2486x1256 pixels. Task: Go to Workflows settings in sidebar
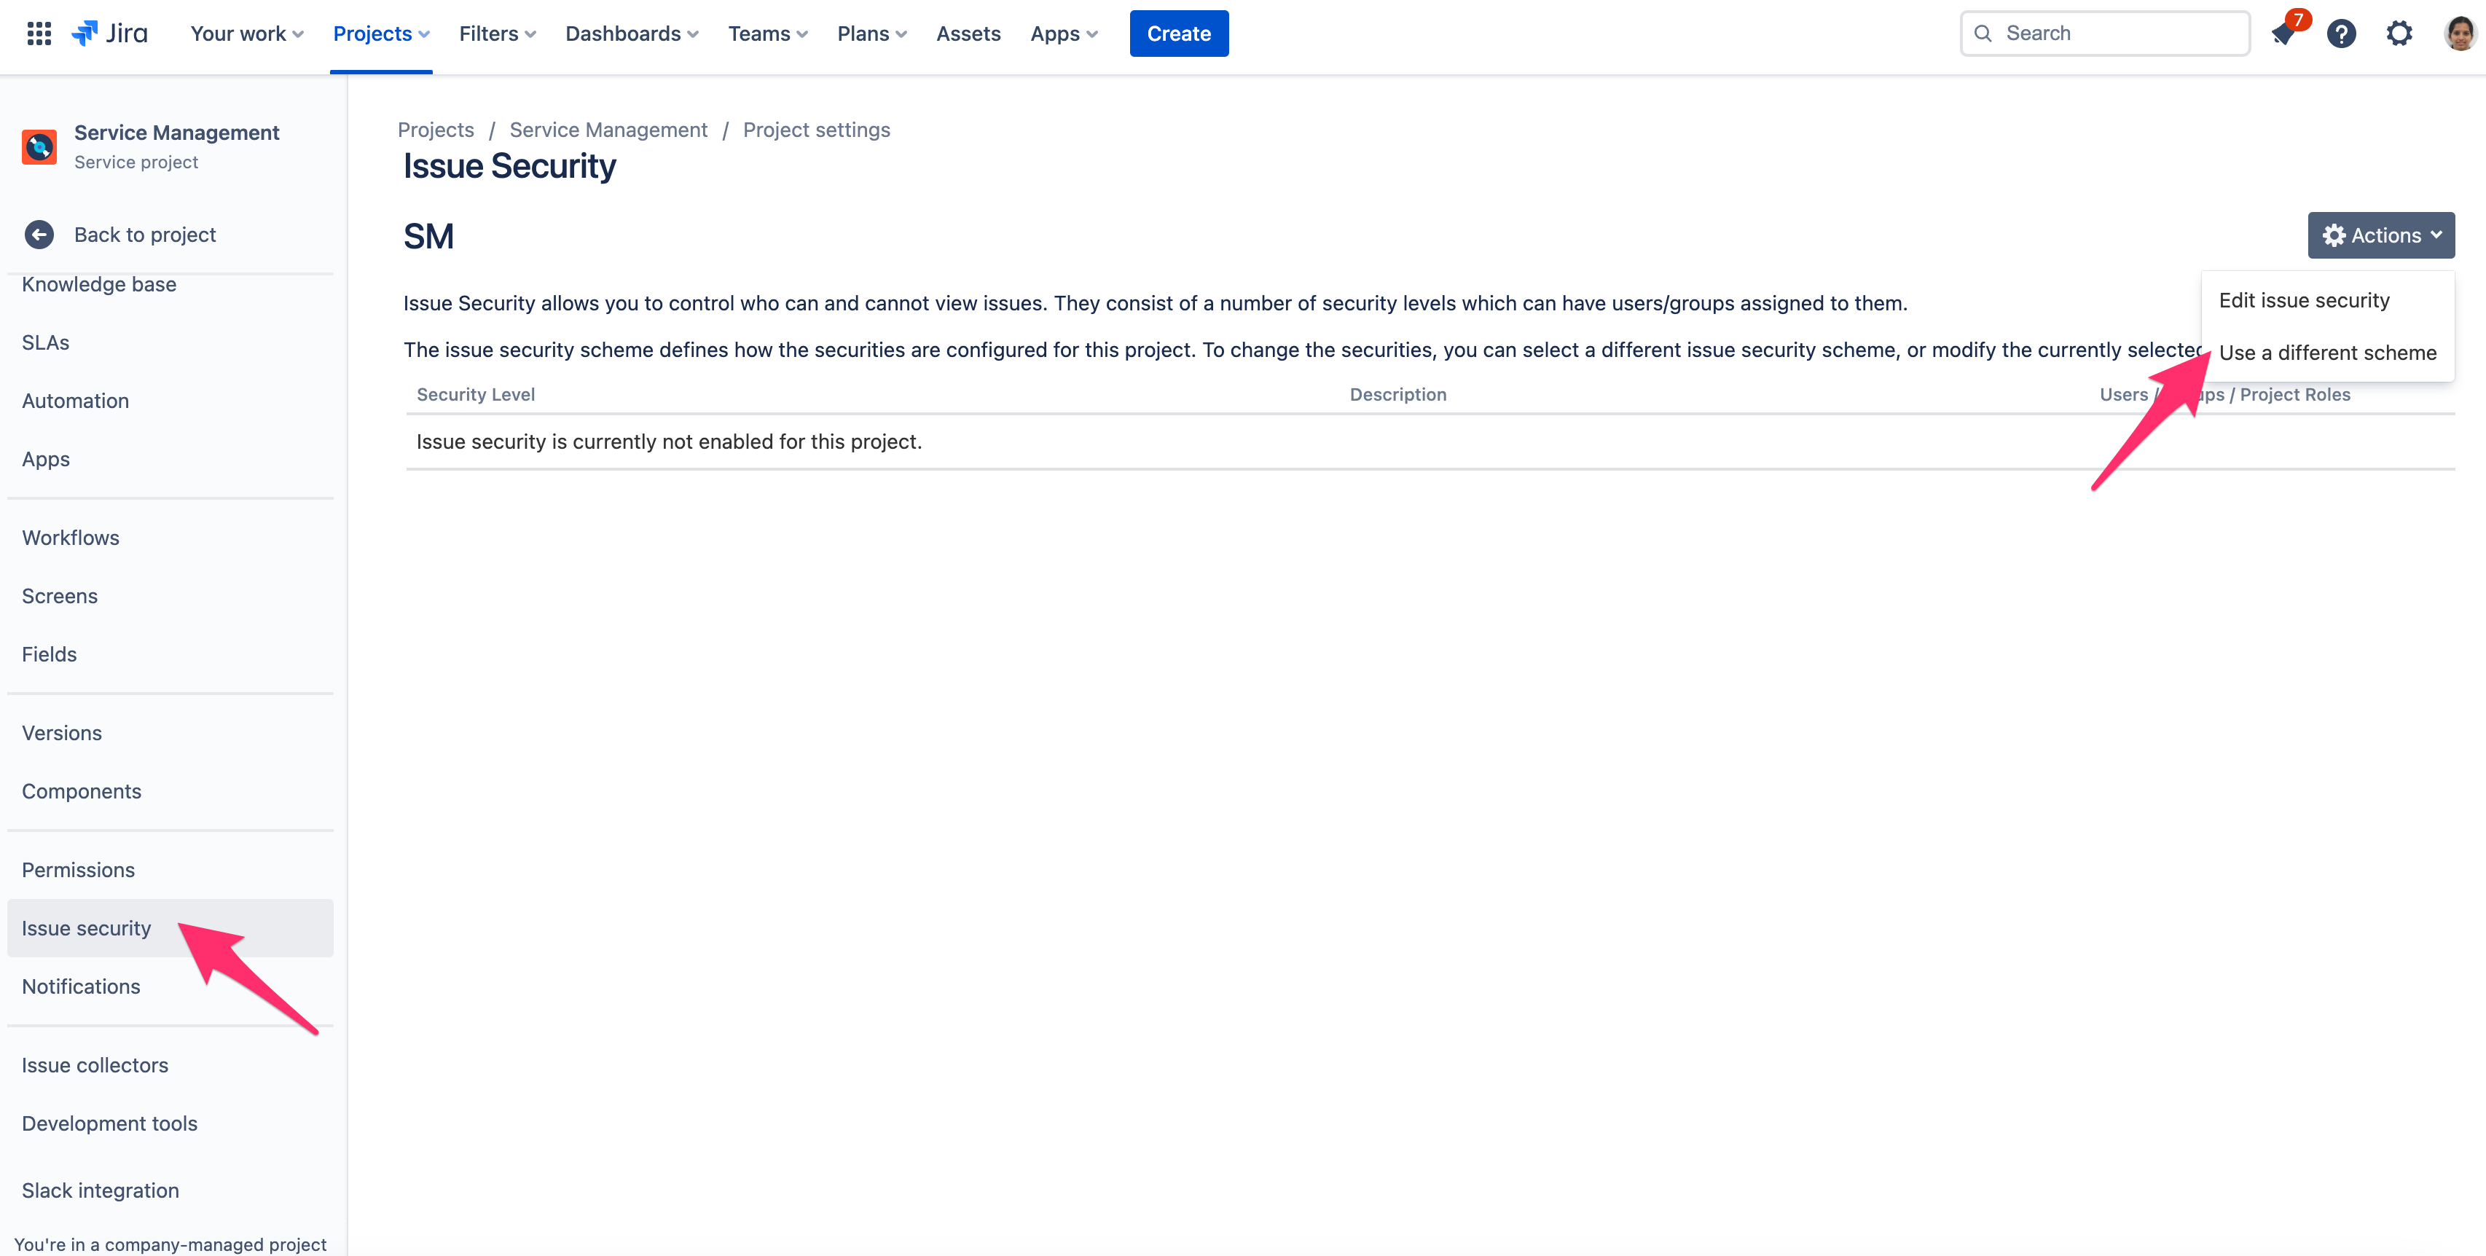pos(71,538)
